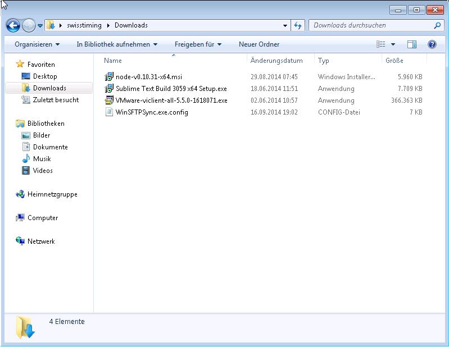Click the Videos filmstrip icon

(x=26, y=171)
